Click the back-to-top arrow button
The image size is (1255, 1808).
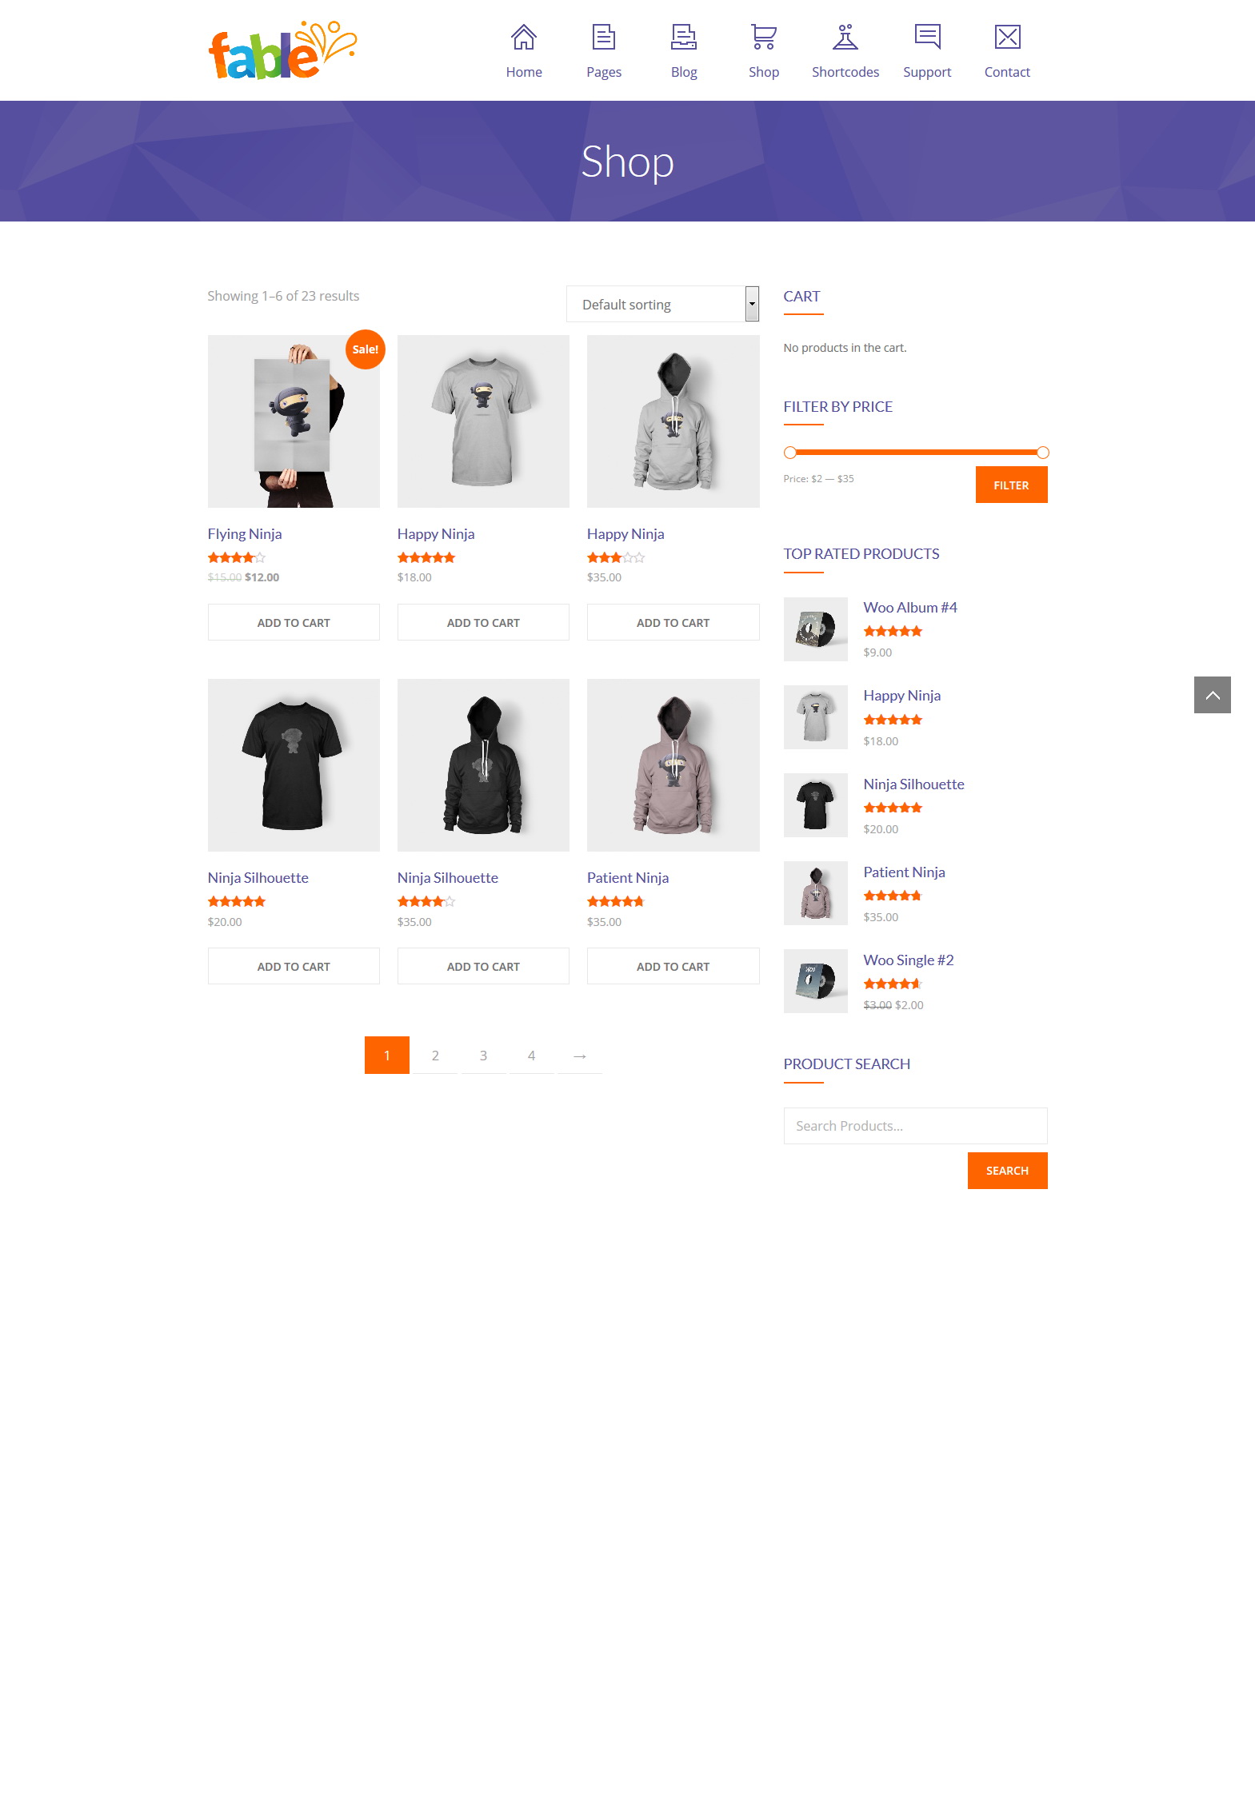1212,695
